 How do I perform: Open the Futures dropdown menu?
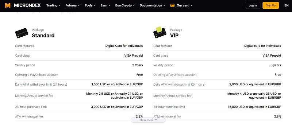click(x=72, y=5)
